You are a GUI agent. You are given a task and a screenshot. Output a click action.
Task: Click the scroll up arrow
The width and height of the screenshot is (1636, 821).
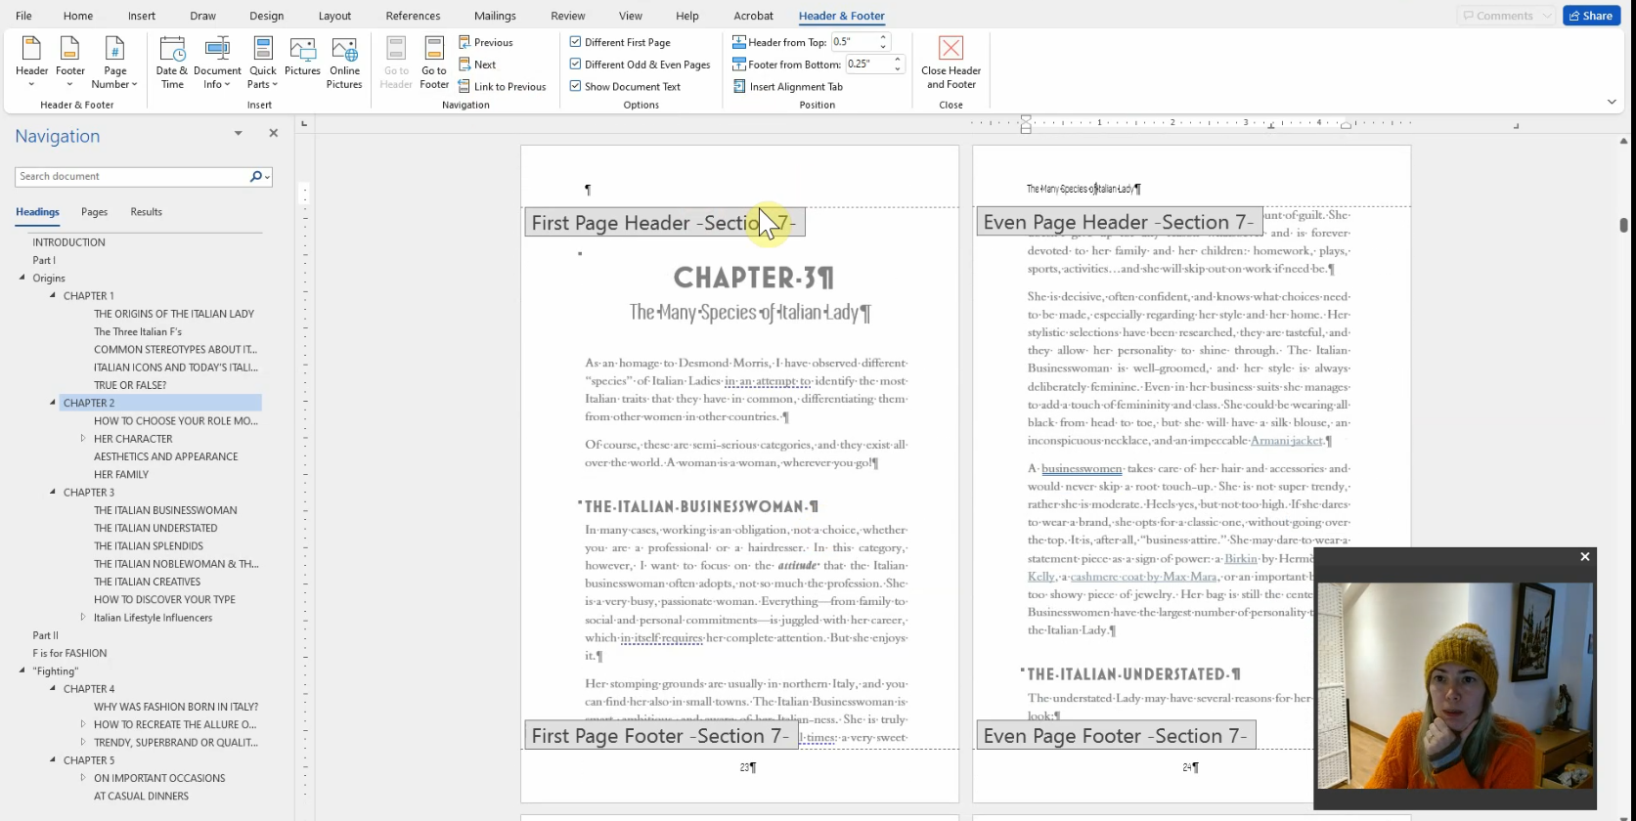(x=1623, y=142)
